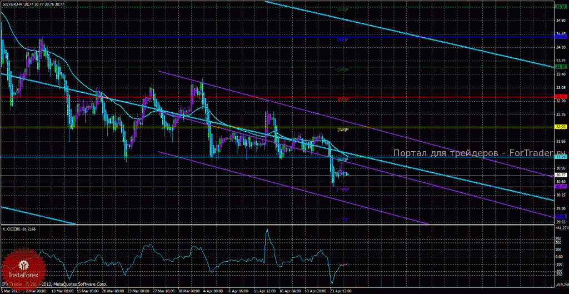This screenshot has width=569, height=294.
Task: Select the blue [4/8]P level label
Action: click(x=343, y=39)
